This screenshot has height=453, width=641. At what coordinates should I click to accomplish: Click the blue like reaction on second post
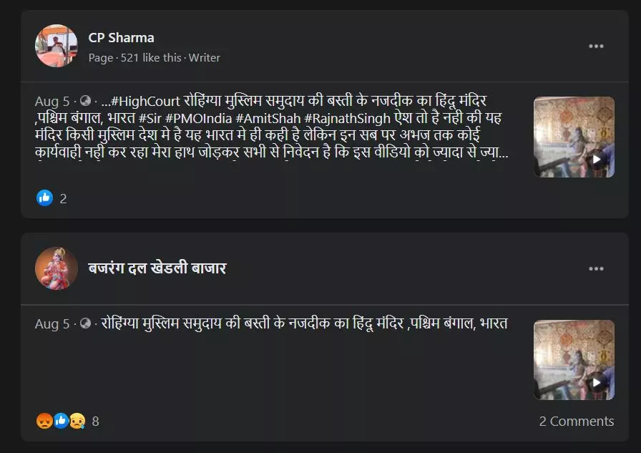coord(61,421)
